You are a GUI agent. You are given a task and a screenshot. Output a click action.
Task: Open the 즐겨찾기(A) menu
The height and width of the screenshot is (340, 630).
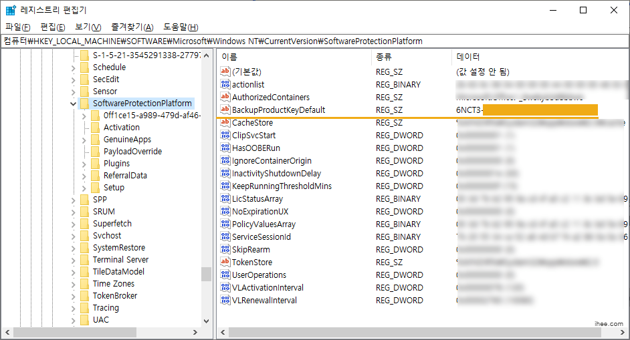pyautogui.click(x=132, y=27)
